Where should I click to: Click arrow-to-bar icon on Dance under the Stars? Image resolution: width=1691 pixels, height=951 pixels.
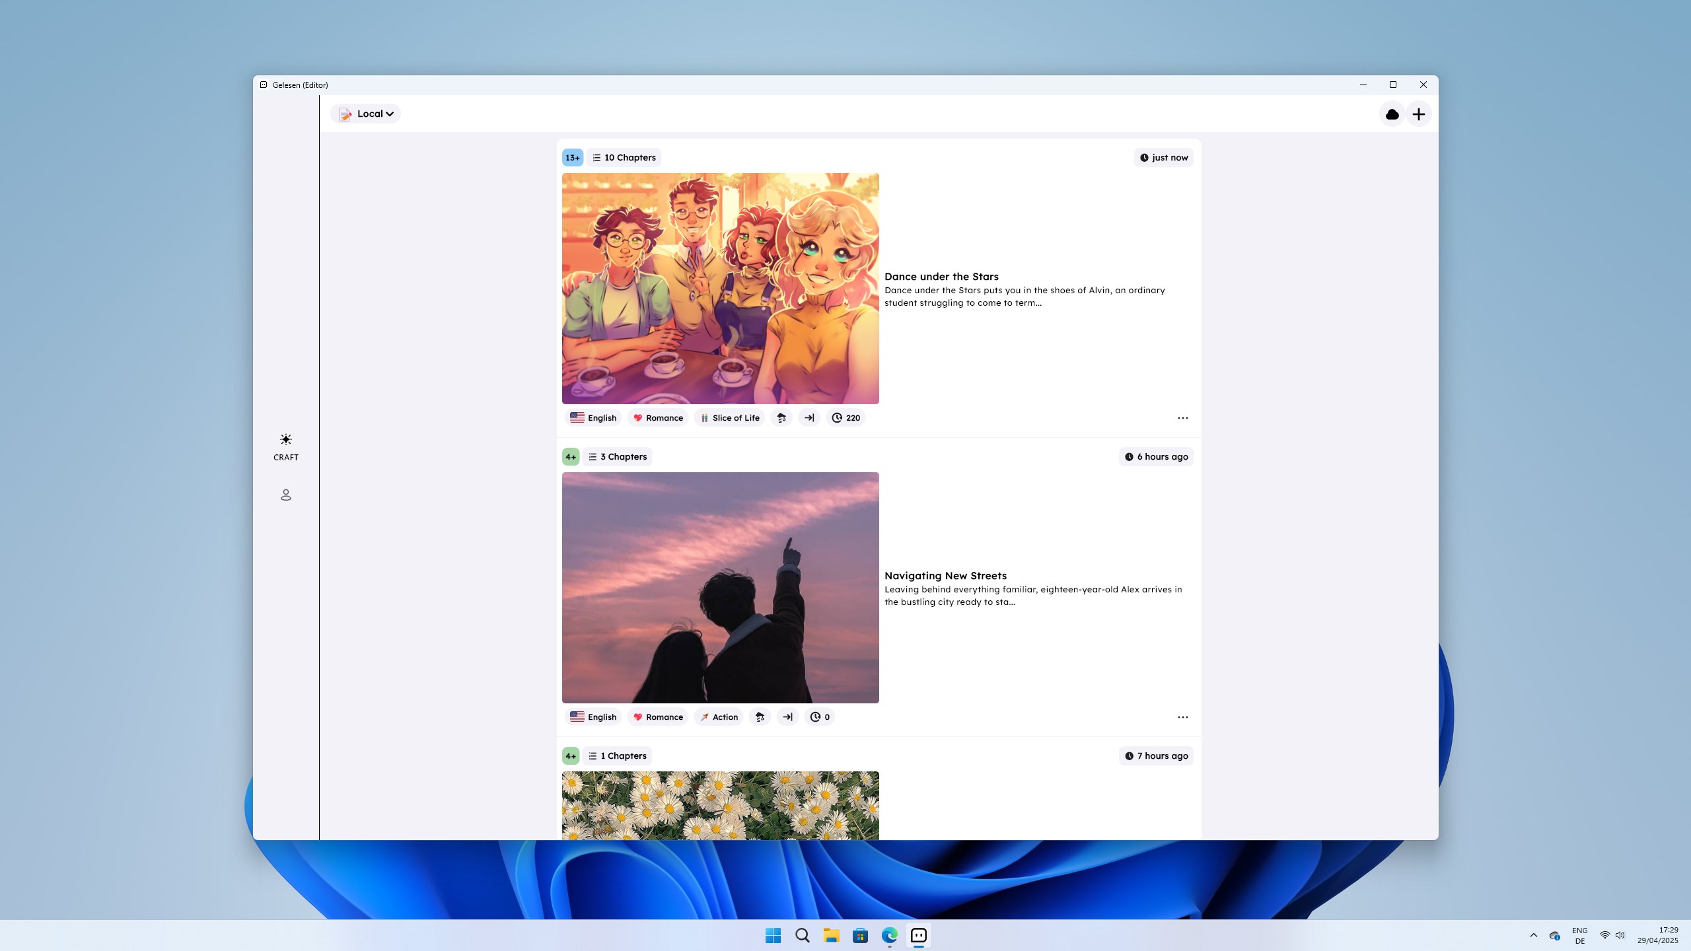pyautogui.click(x=809, y=418)
